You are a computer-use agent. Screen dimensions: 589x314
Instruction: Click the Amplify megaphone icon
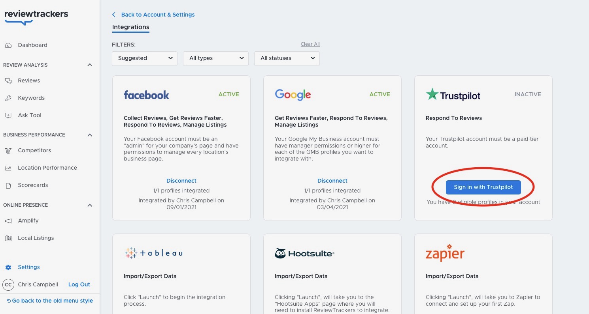[x=8, y=221]
